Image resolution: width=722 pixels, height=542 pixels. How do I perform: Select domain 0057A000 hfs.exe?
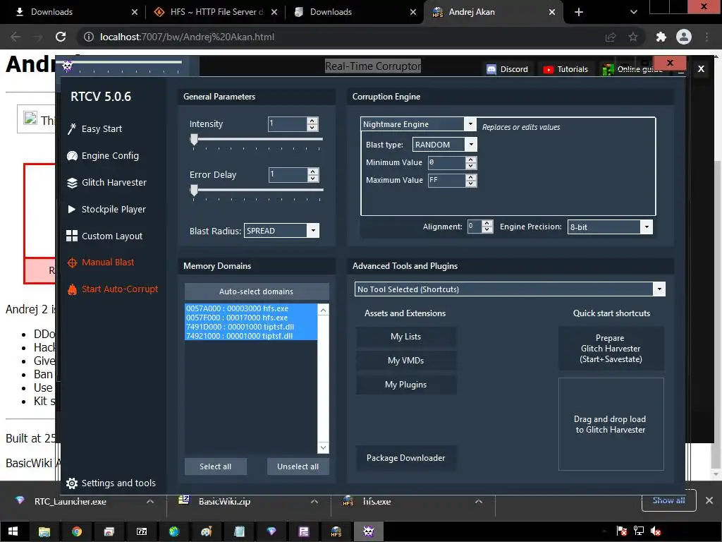251,308
